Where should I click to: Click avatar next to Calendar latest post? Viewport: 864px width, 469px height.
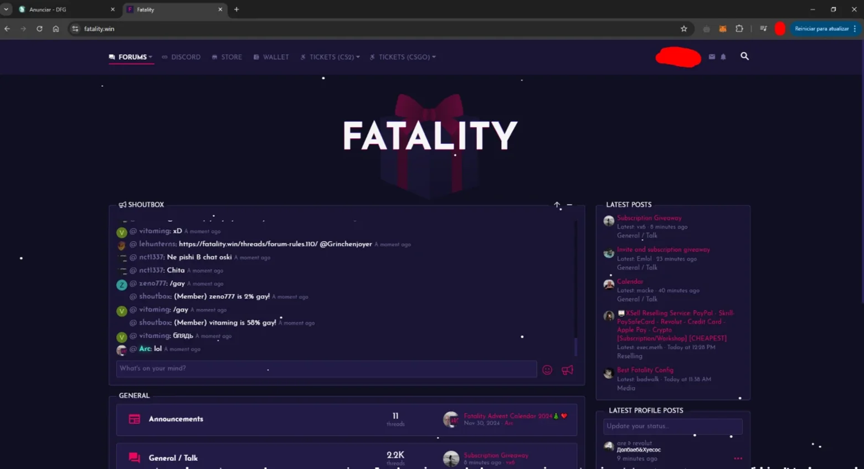coord(609,284)
